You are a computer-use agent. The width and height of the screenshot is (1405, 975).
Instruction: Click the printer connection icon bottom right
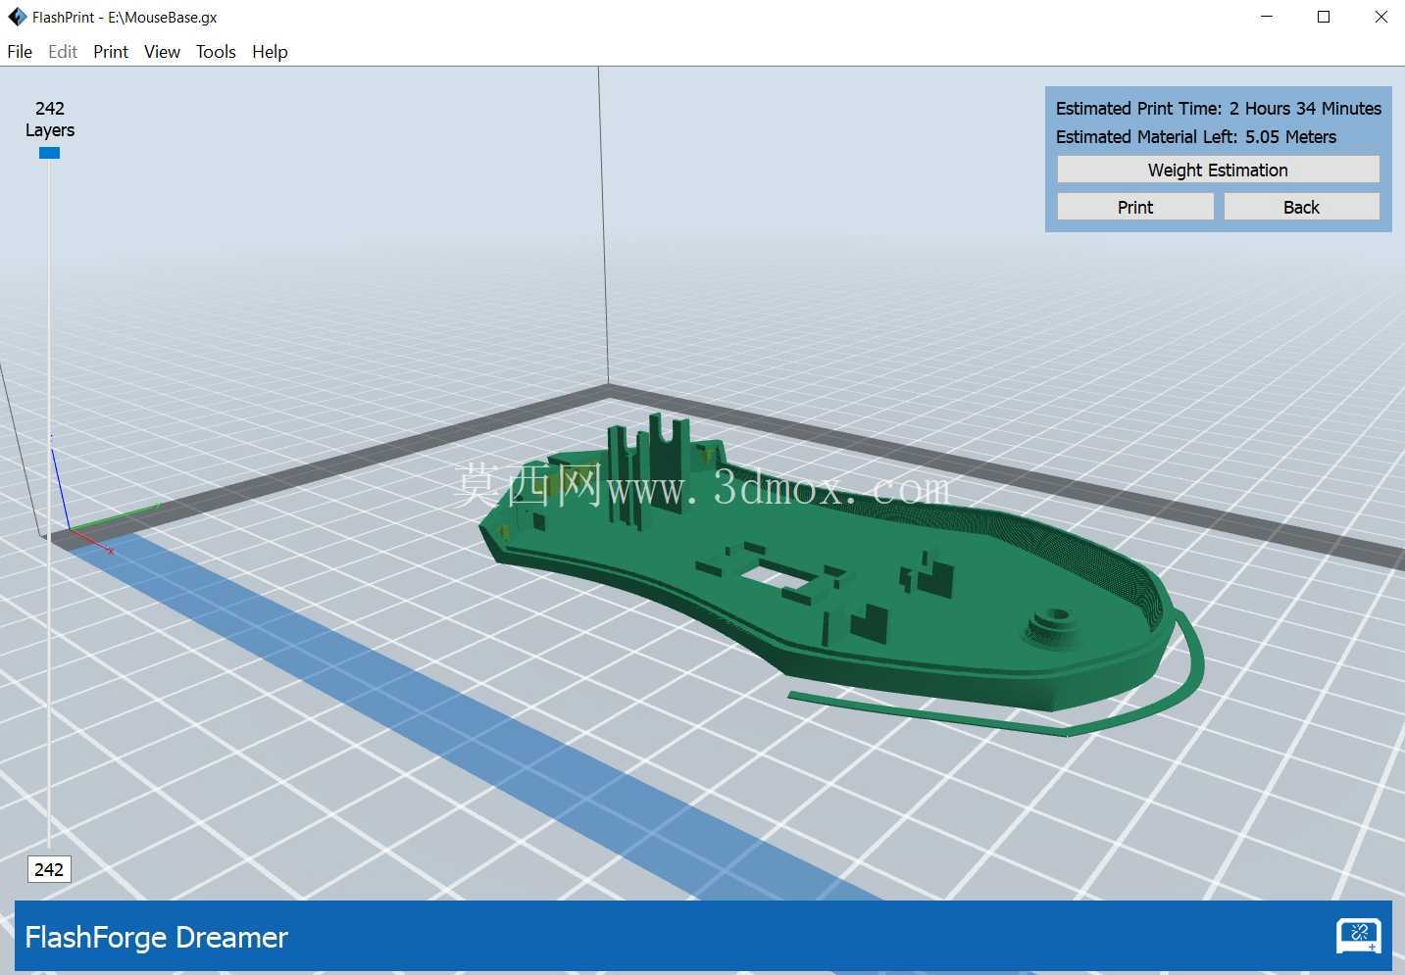click(x=1359, y=936)
